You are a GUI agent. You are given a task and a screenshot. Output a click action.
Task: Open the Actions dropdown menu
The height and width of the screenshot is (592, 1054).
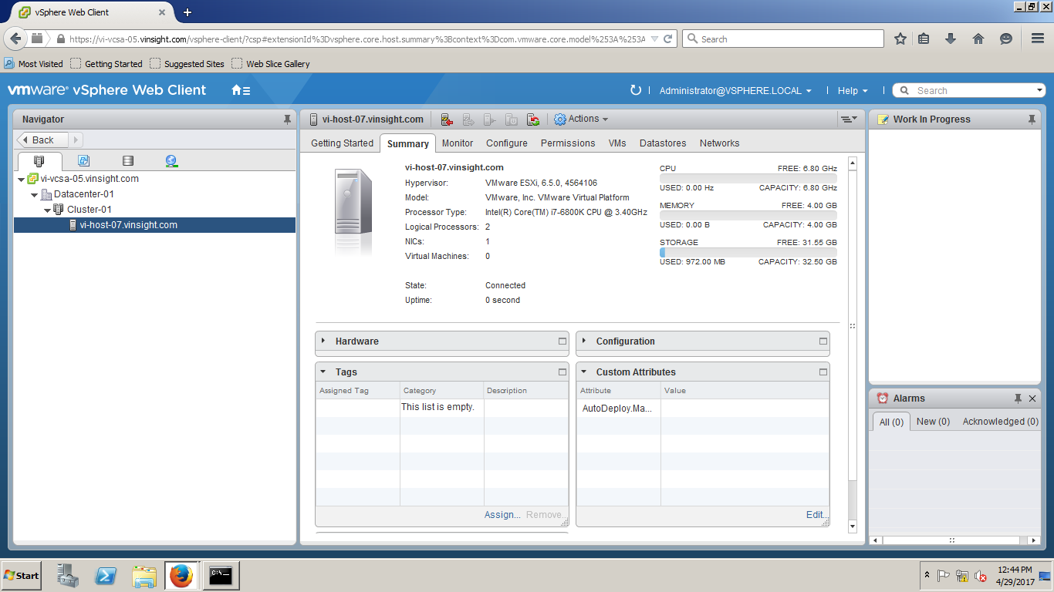[x=581, y=119]
